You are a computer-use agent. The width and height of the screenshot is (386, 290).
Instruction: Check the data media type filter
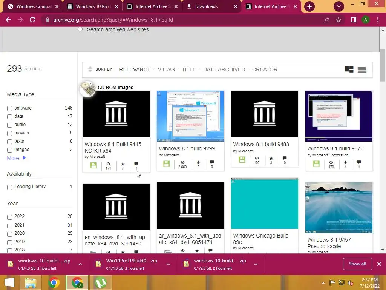tap(9, 117)
